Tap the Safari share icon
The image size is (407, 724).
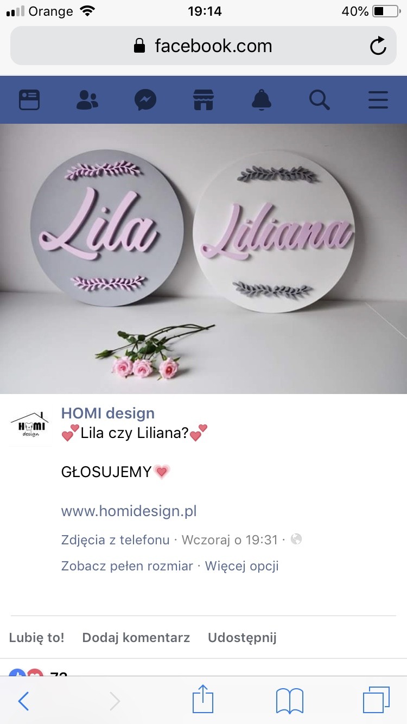click(203, 700)
